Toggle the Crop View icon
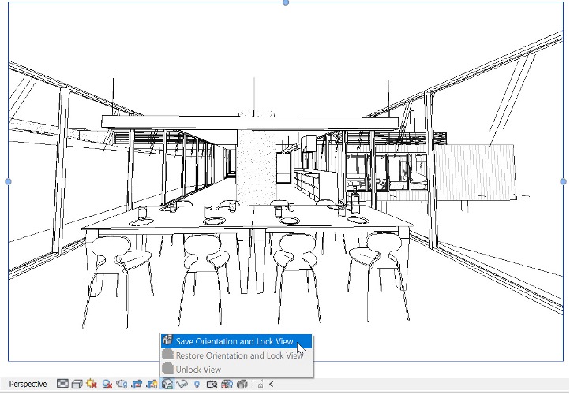 click(x=137, y=384)
